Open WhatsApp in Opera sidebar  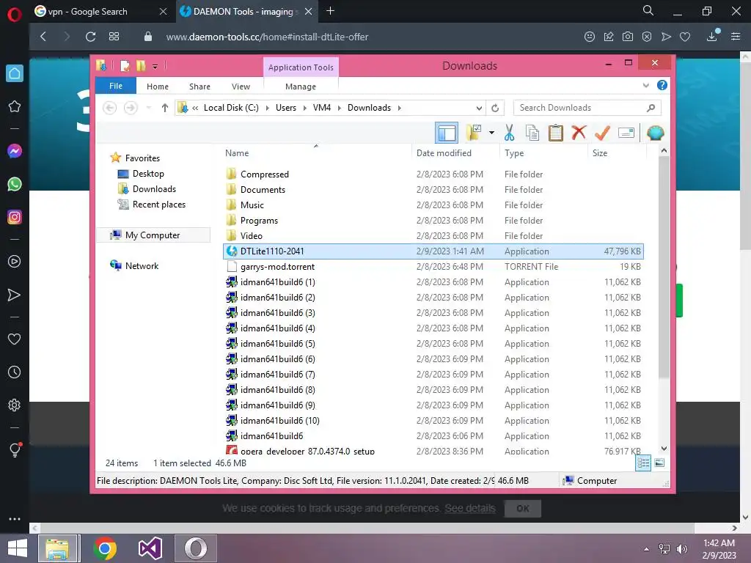pos(15,184)
